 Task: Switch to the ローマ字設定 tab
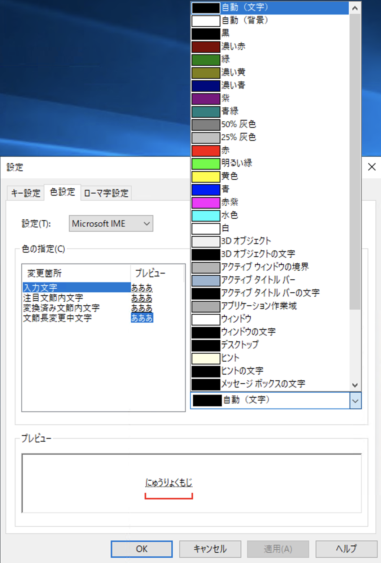pos(106,193)
